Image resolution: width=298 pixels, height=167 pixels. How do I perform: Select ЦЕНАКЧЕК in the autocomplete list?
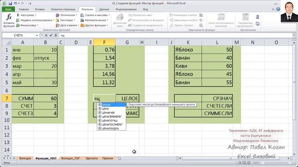(112, 113)
